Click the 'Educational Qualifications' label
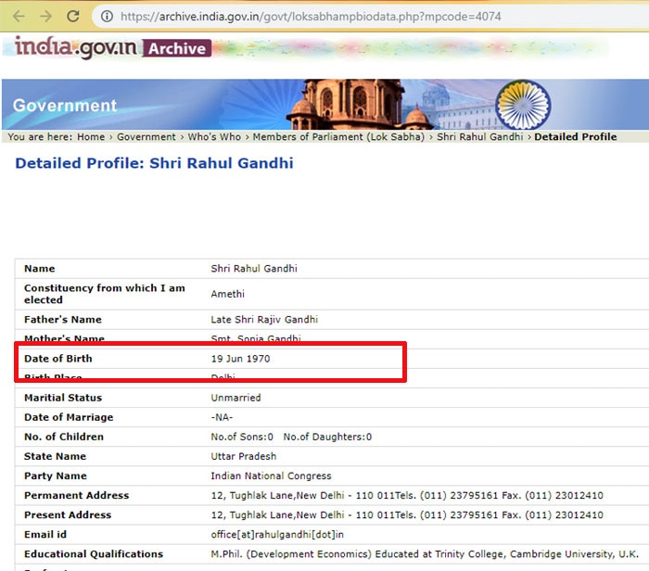This screenshot has width=649, height=571. [x=94, y=554]
